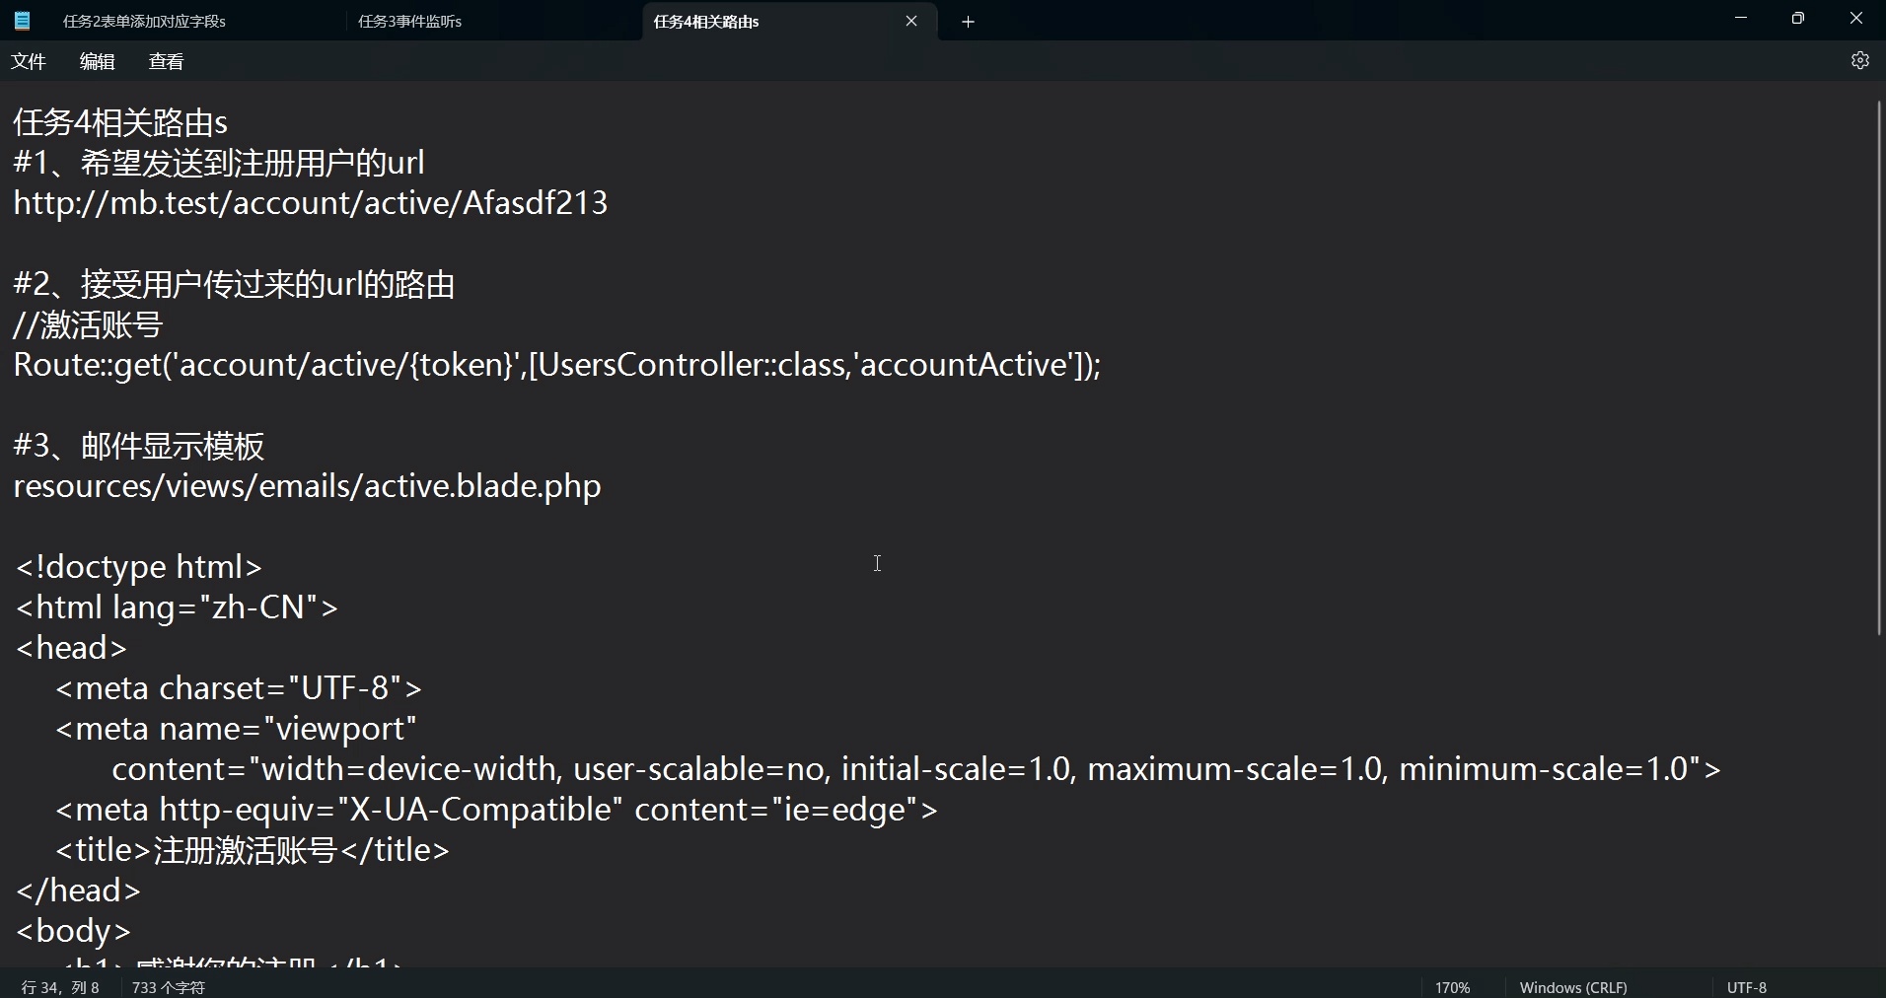This screenshot has height=998, width=1886.
Task: Minimize the Notepad window
Action: [1741, 19]
